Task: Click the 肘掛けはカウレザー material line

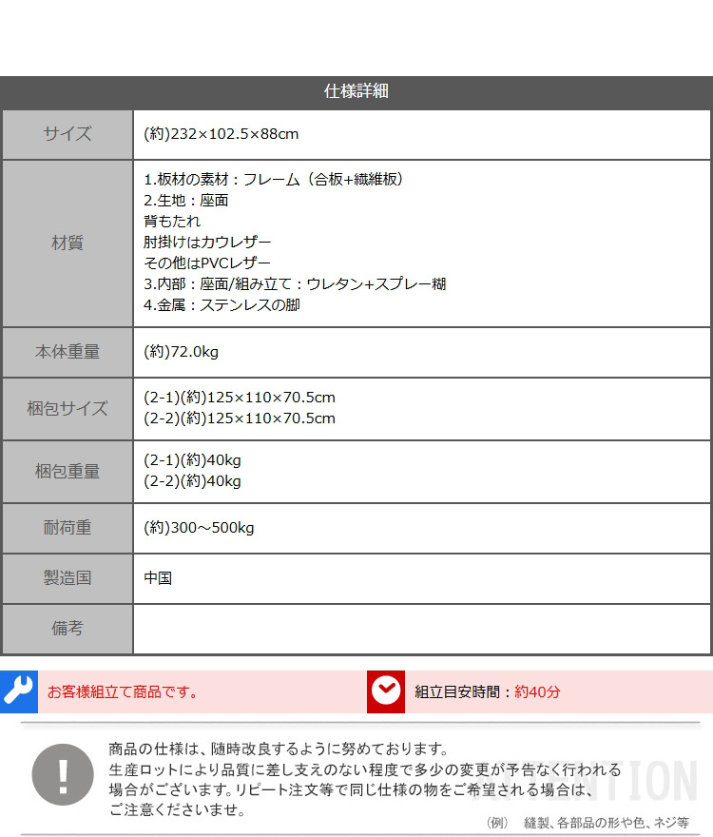Action: [207, 243]
